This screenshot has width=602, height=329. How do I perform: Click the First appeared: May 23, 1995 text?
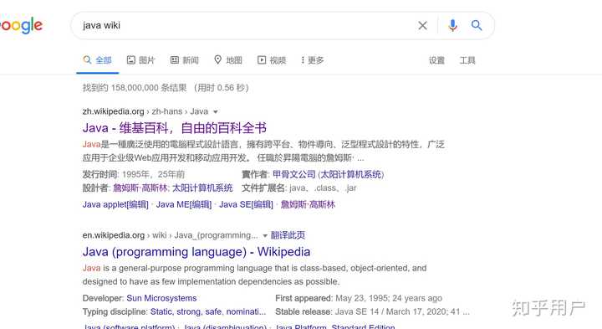click(x=359, y=298)
